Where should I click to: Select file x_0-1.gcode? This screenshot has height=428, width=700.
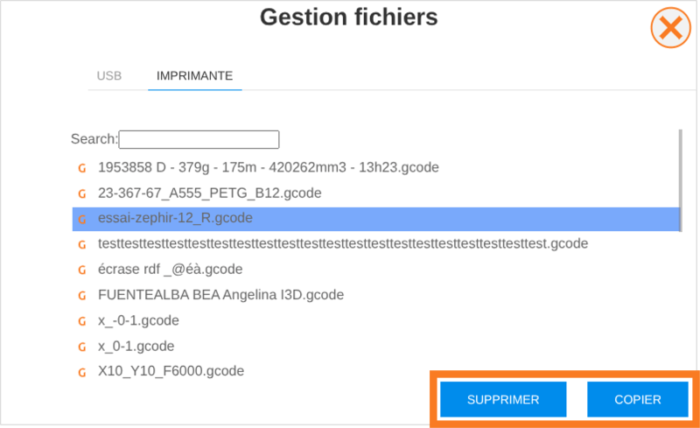tap(136, 346)
